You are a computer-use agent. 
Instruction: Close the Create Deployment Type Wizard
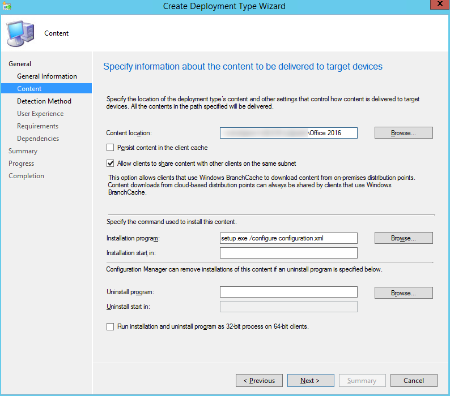pos(440,5)
